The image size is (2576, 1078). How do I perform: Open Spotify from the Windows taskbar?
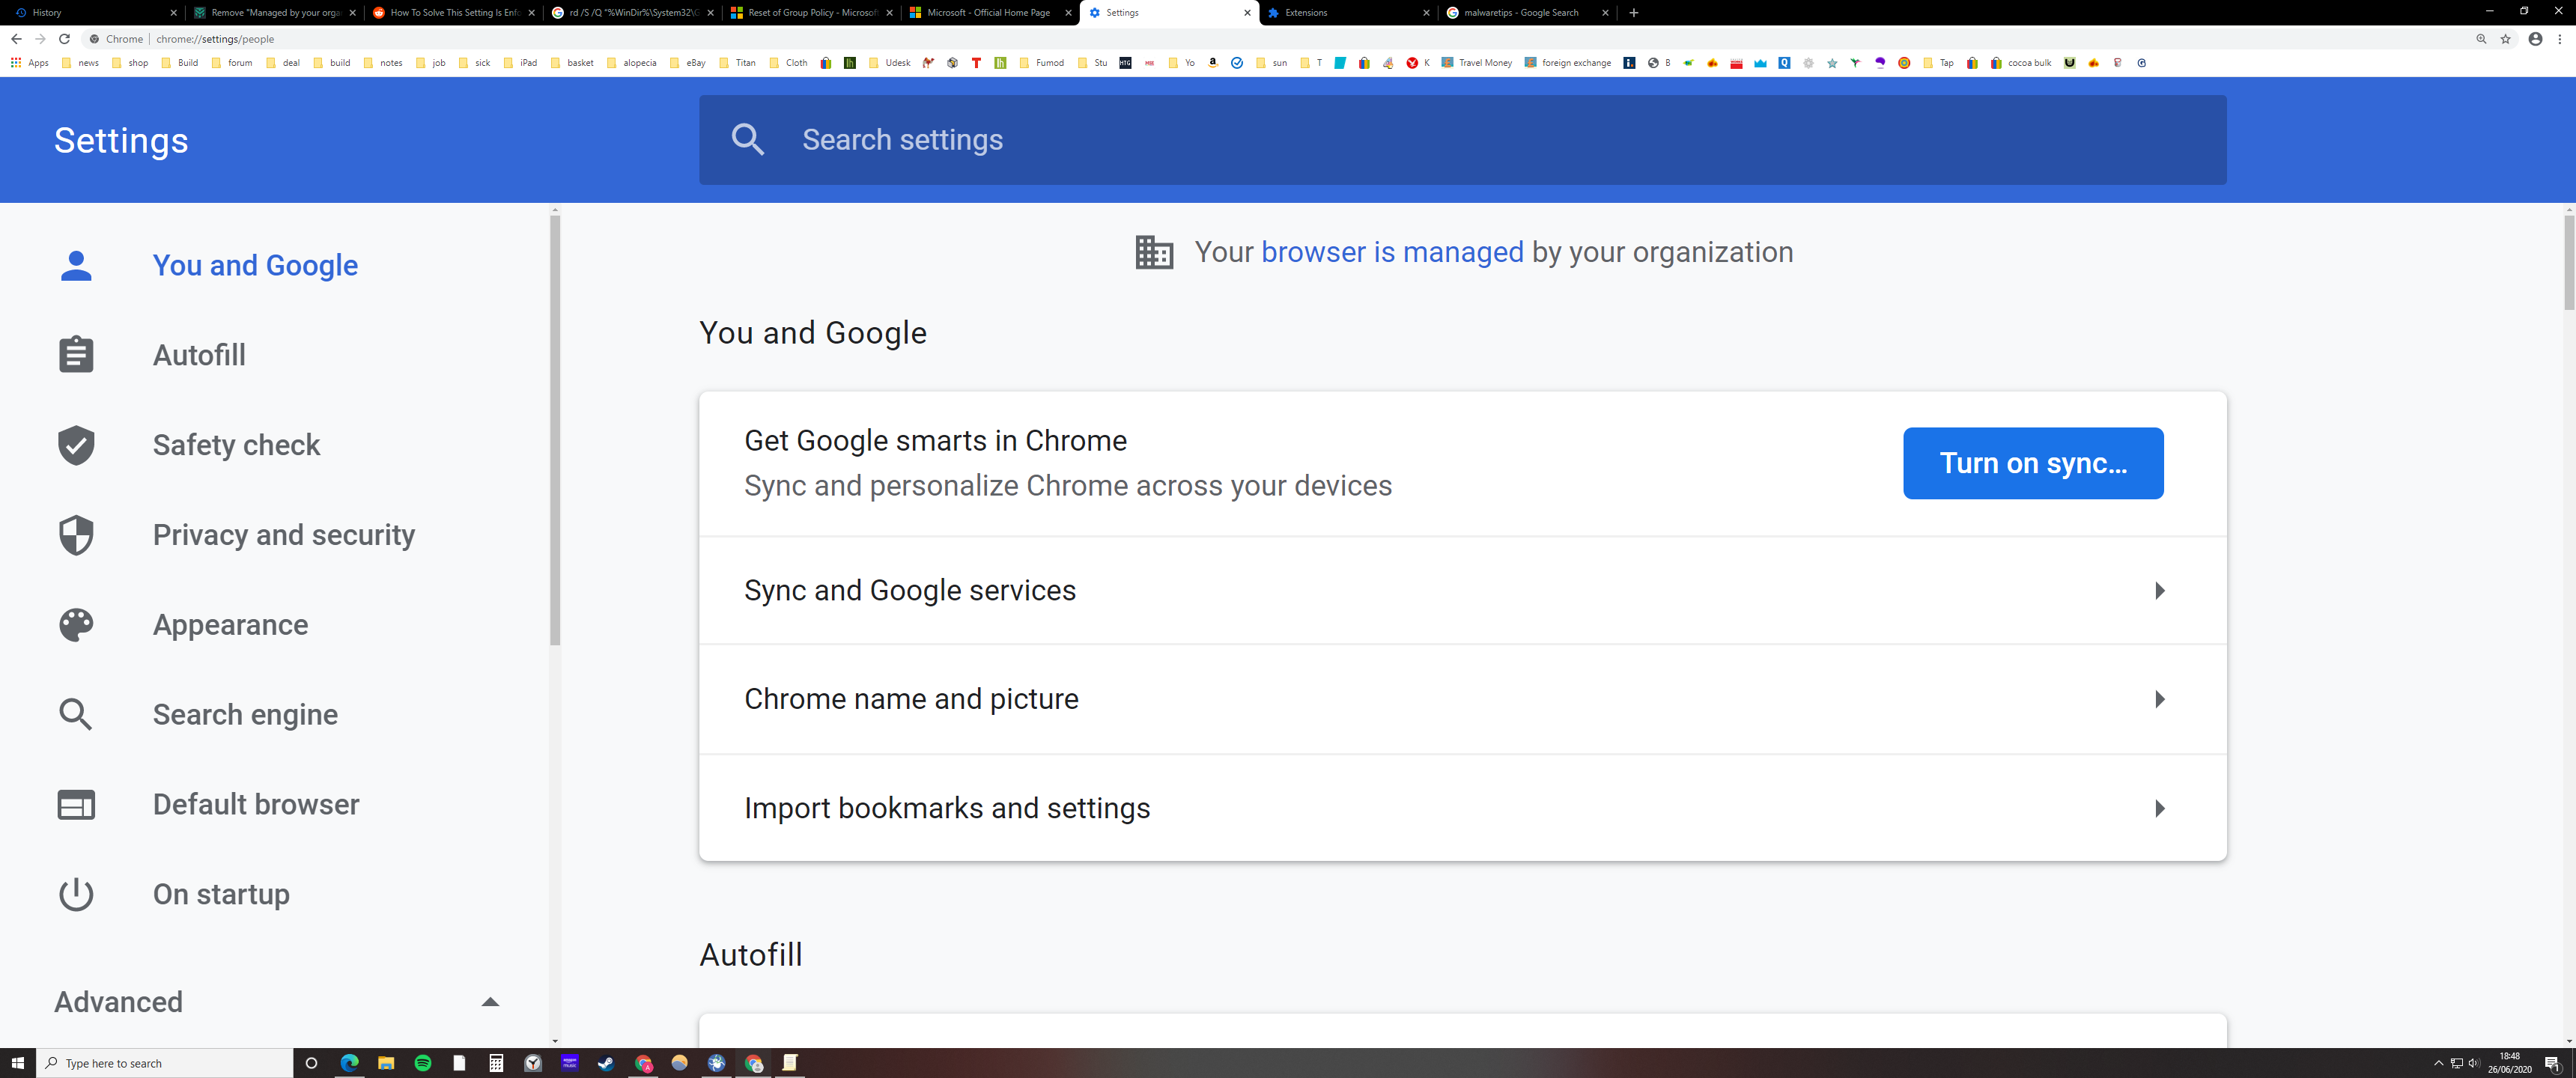point(423,1063)
